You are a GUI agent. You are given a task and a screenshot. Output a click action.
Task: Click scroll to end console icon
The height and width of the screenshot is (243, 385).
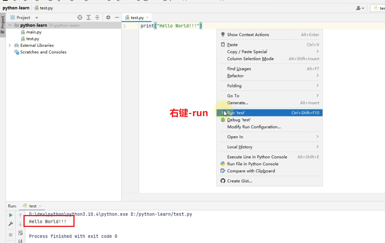[20, 241]
